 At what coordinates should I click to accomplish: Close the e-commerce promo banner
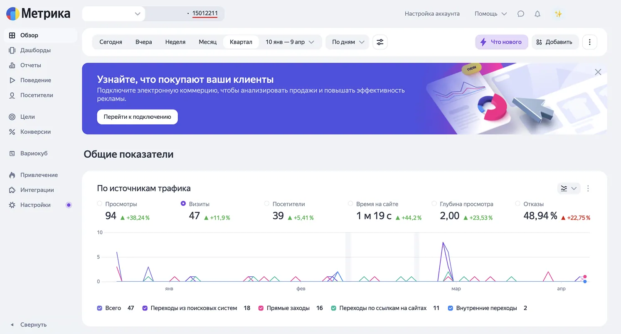(x=598, y=72)
